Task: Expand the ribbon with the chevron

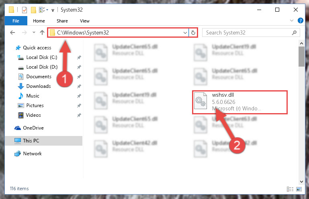Action: tap(292, 20)
